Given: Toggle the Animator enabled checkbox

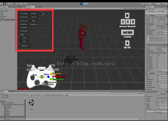Looking at the screenshot, I should pos(149,24).
